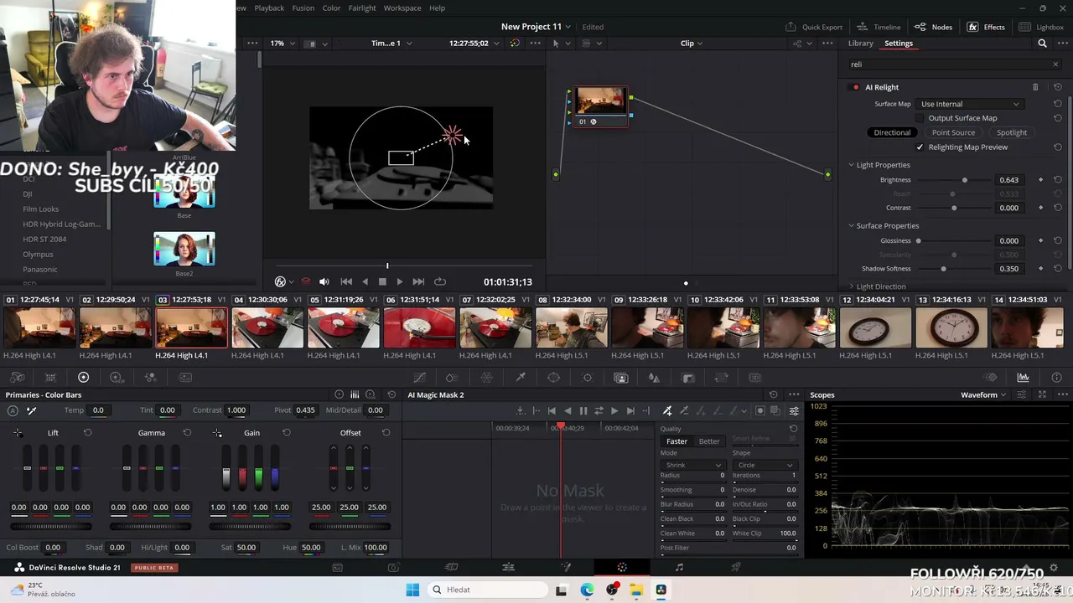The image size is (1073, 603).
Task: Enable auto color balance A button
Action: tap(13, 410)
